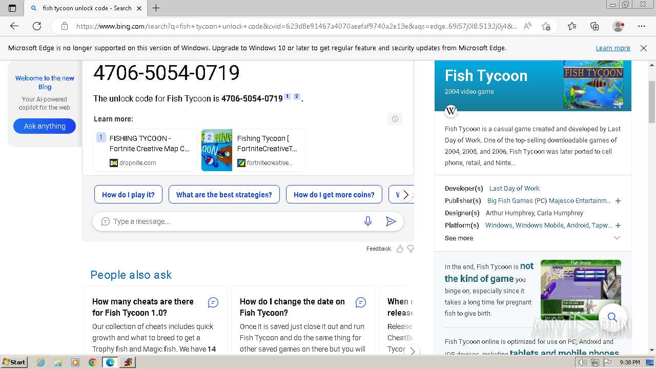Click the Ask anything button
The height and width of the screenshot is (369, 656).
[x=45, y=126]
